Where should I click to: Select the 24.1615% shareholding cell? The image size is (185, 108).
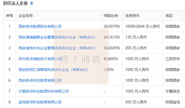(x=112, y=37)
